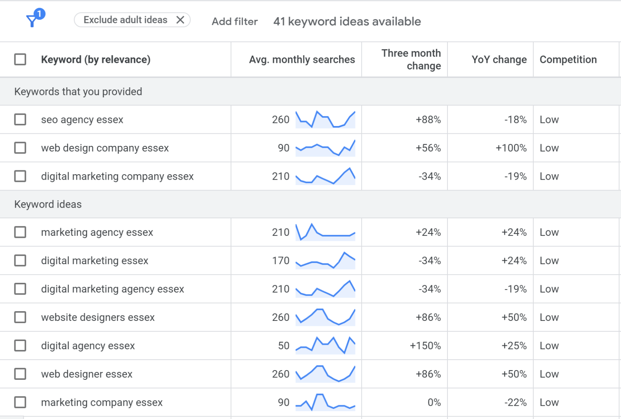Click the digital marketing essex keyword text
This screenshot has width=621, height=419.
pyautogui.click(x=95, y=261)
